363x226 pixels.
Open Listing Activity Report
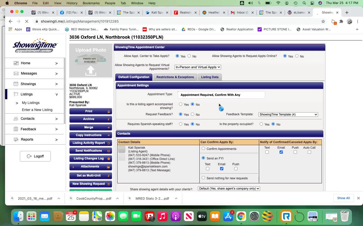(91, 143)
